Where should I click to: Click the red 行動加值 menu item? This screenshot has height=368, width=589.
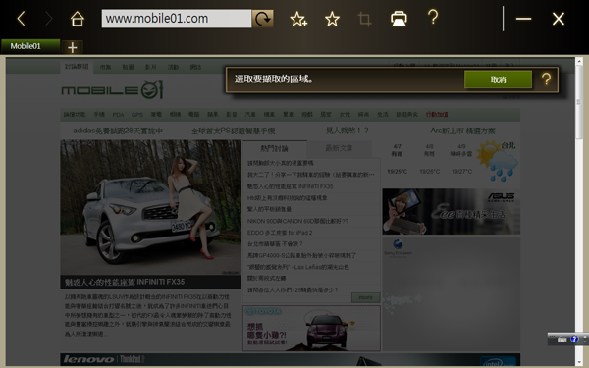(437, 114)
